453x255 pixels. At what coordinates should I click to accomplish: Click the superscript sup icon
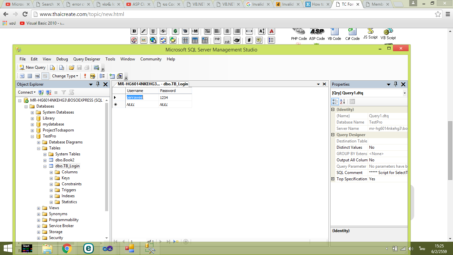(x=217, y=40)
